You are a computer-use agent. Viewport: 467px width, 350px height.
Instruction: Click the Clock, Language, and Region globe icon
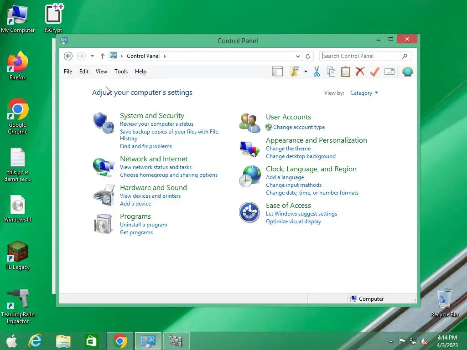[x=249, y=176]
